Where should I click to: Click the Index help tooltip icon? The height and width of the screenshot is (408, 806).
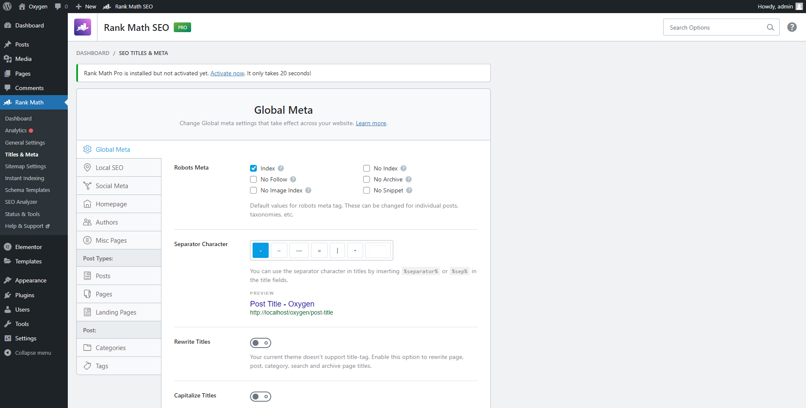[x=281, y=168]
